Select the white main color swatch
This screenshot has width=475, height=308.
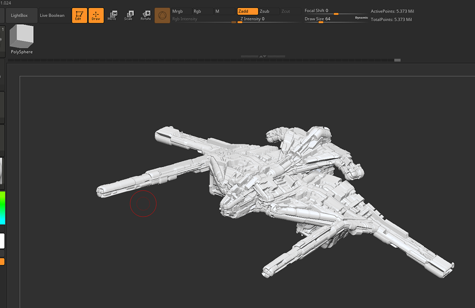tap(2, 241)
